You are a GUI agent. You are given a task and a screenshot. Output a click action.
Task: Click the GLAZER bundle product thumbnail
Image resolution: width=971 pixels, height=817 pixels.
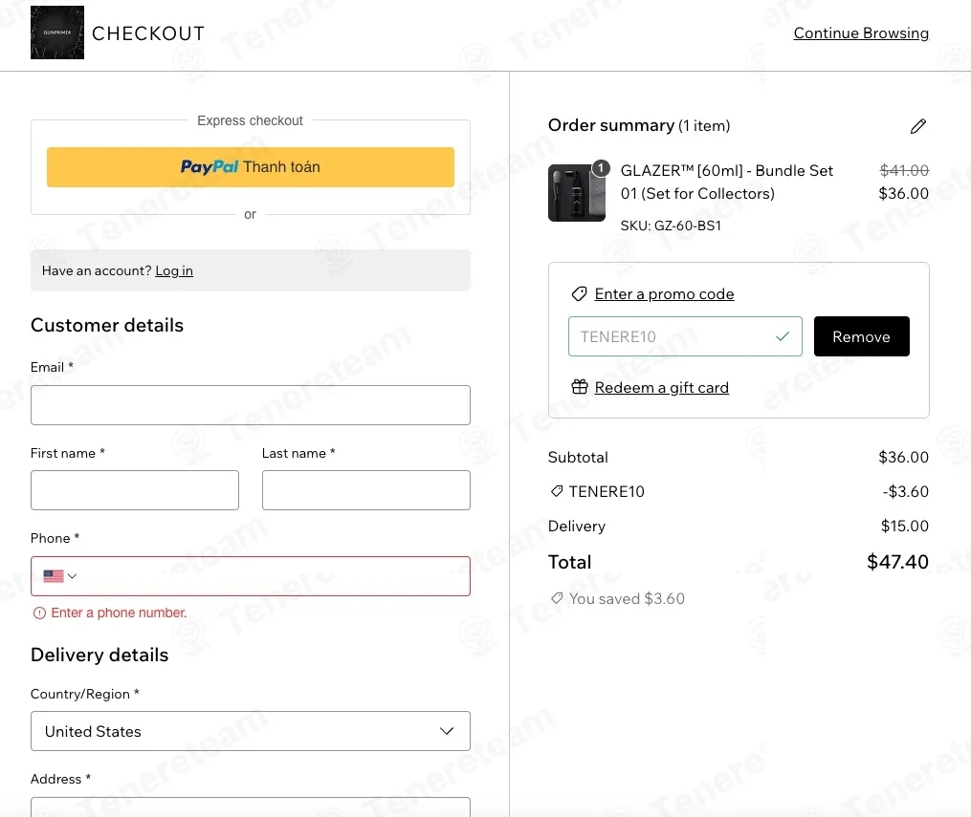[x=577, y=193]
